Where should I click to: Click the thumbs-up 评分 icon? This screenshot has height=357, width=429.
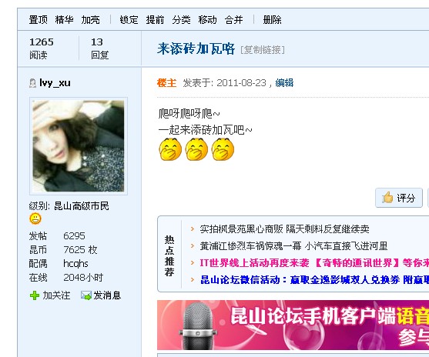click(387, 198)
